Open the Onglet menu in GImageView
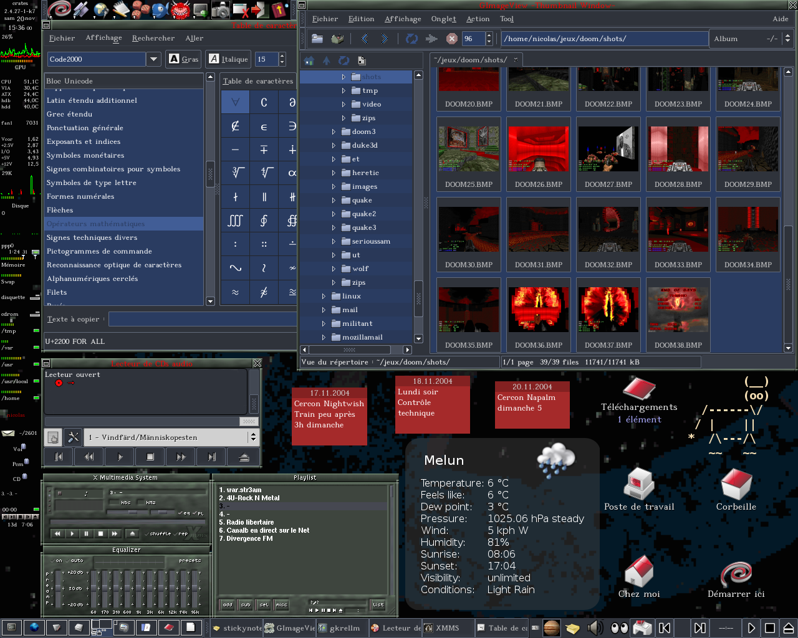 click(443, 19)
